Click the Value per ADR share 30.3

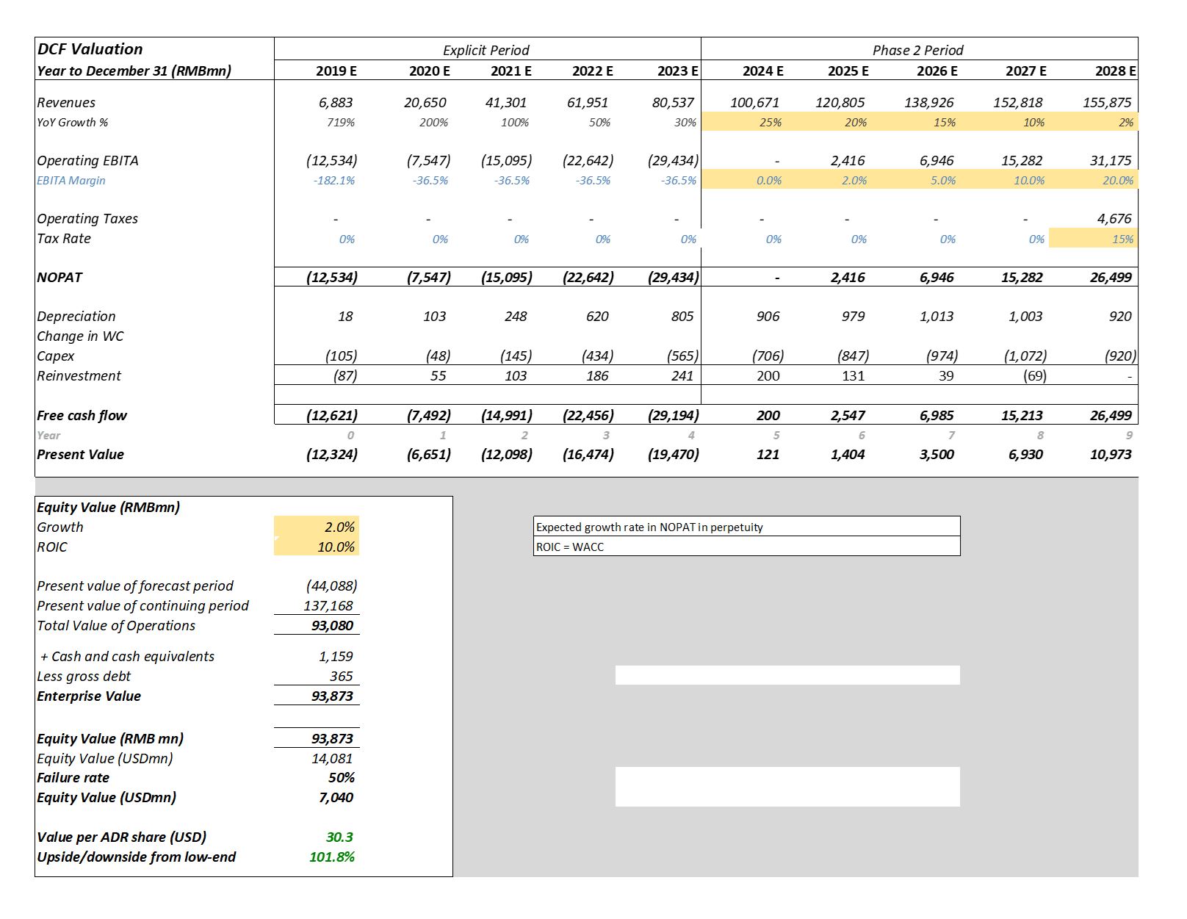coord(339,837)
